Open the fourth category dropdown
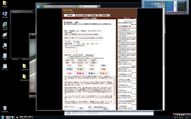 pos(71,53)
